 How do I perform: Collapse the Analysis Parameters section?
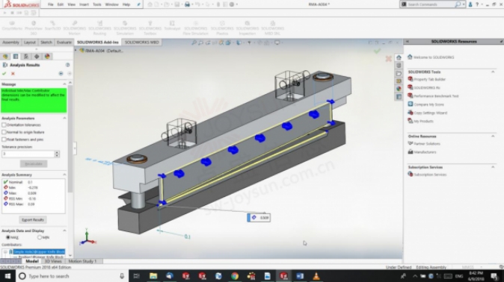tap(64, 118)
